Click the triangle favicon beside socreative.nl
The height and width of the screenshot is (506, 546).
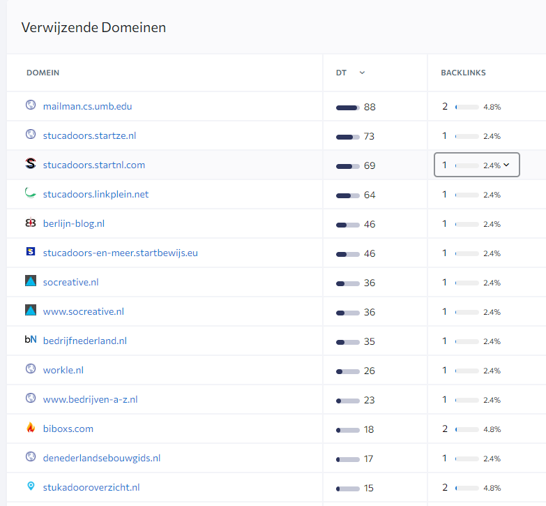(31, 281)
